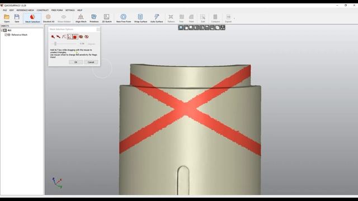Close the Mesh Selection Options dialog
Viewport: 358px width, 201px height.
[98, 29]
